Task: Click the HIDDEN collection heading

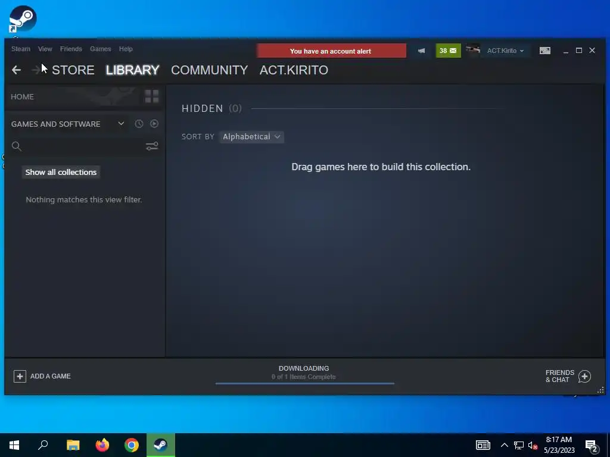Action: click(203, 108)
